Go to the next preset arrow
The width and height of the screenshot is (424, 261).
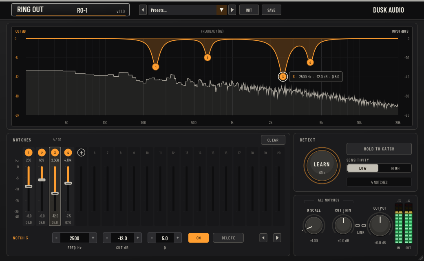(x=232, y=10)
